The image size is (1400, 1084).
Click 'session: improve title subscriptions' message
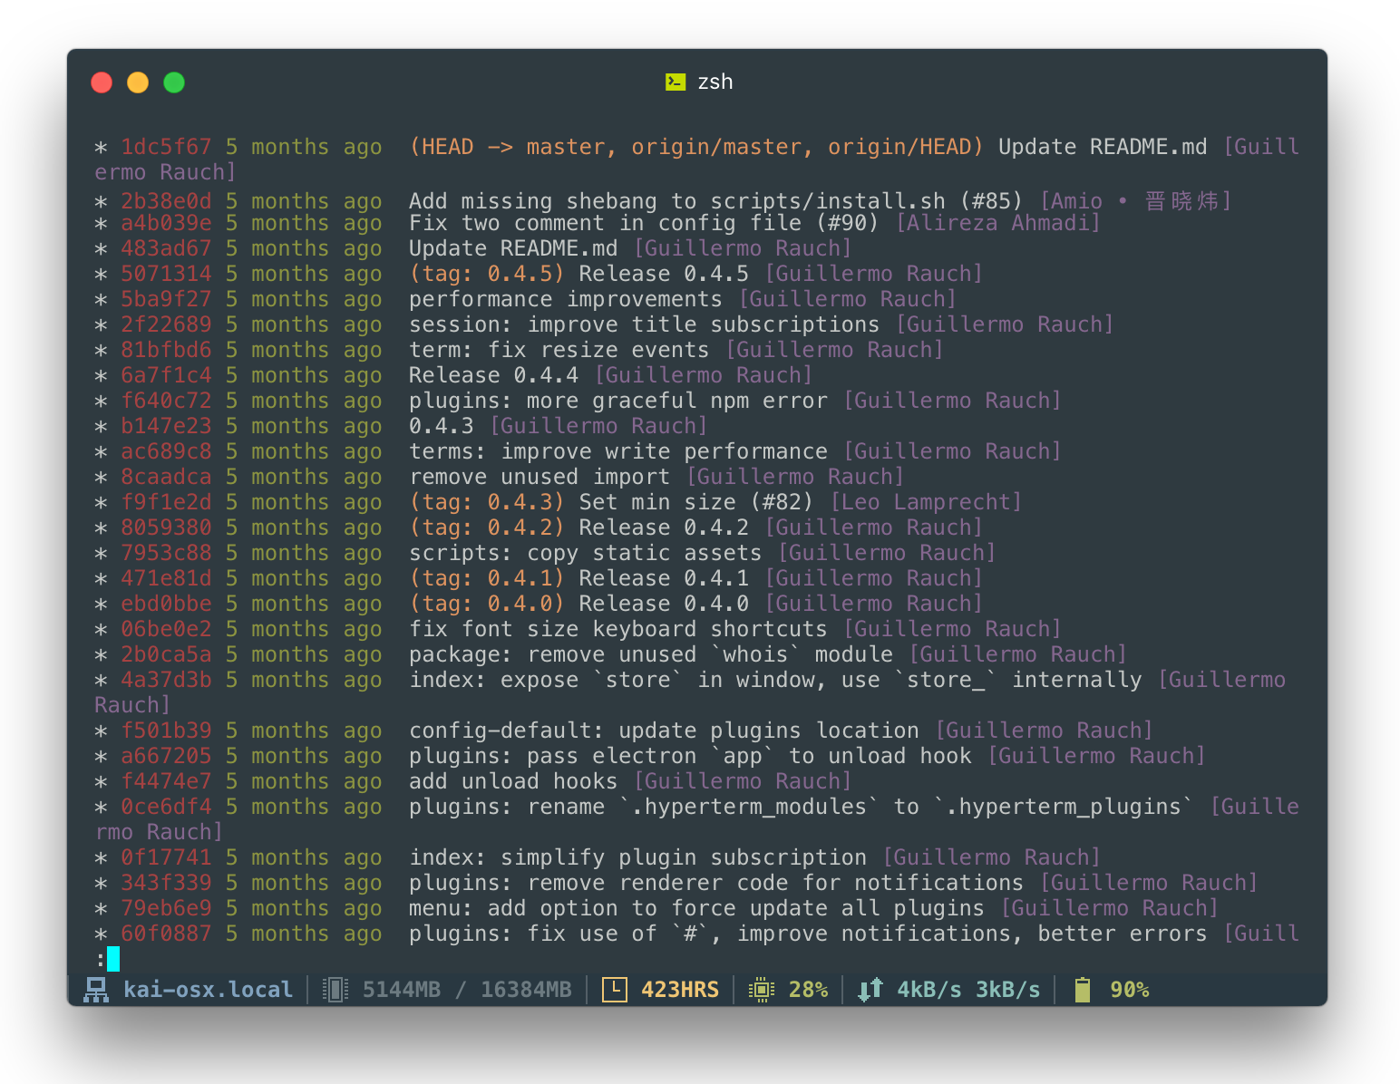pyautogui.click(x=644, y=324)
